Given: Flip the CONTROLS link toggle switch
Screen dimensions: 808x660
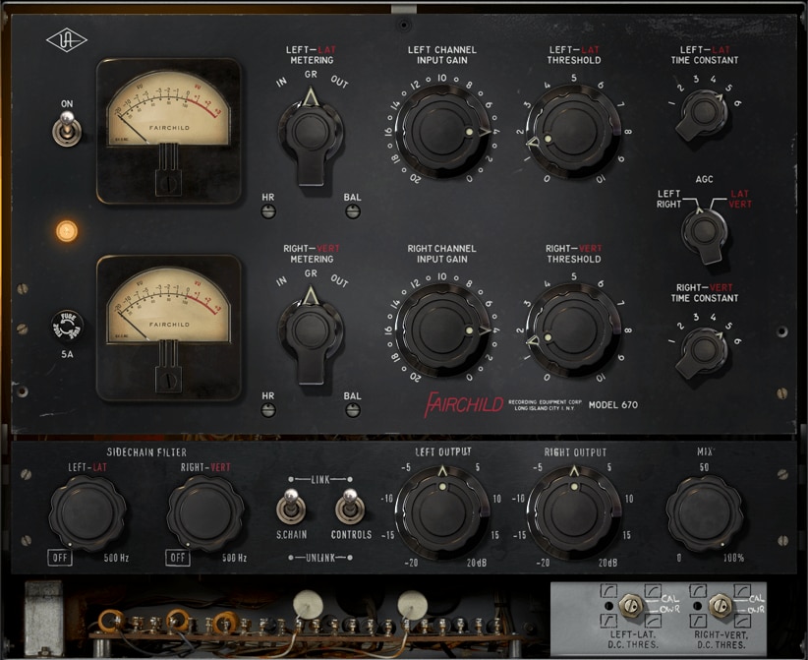Looking at the screenshot, I should click(x=350, y=507).
